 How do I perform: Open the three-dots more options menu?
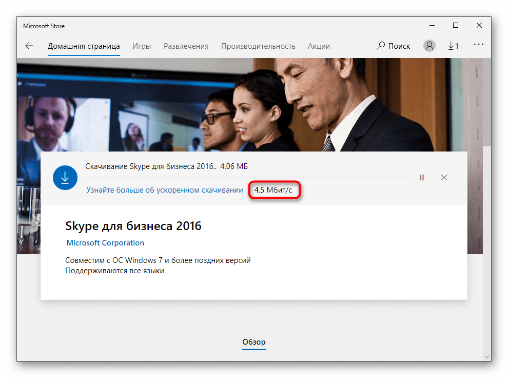(x=478, y=45)
